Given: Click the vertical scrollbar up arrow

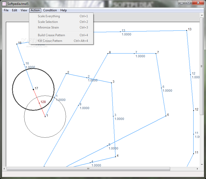Looking at the screenshot, I should [202, 15].
